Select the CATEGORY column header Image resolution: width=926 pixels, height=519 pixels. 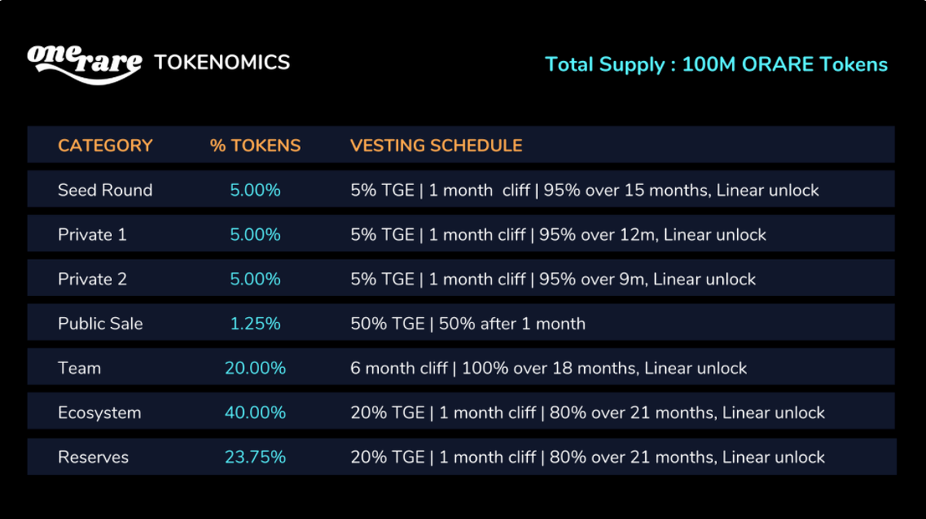105,146
